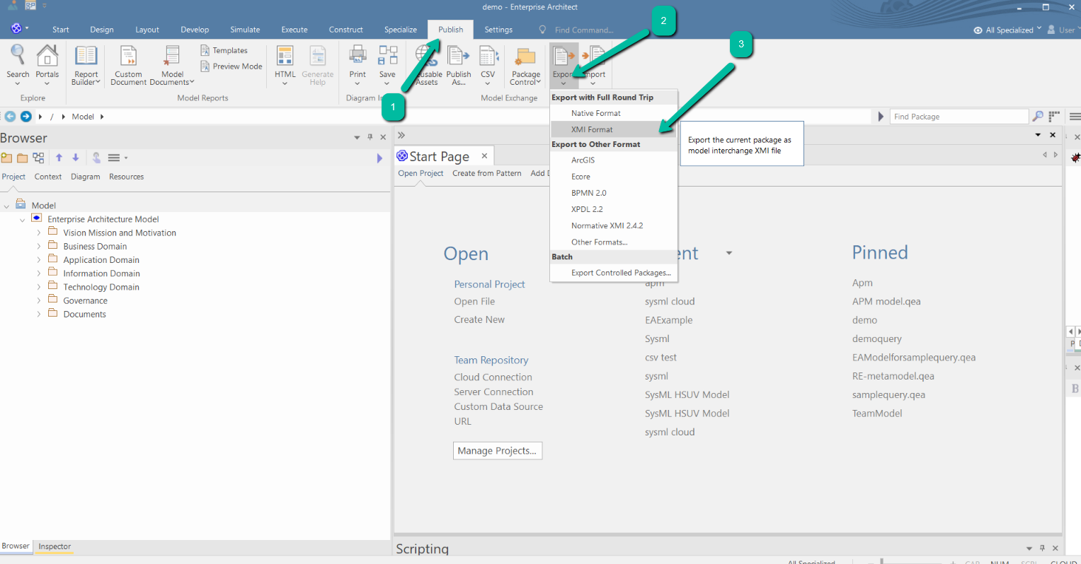Click the Find Command search box
Viewport: 1081px width, 564px height.
(x=584, y=30)
